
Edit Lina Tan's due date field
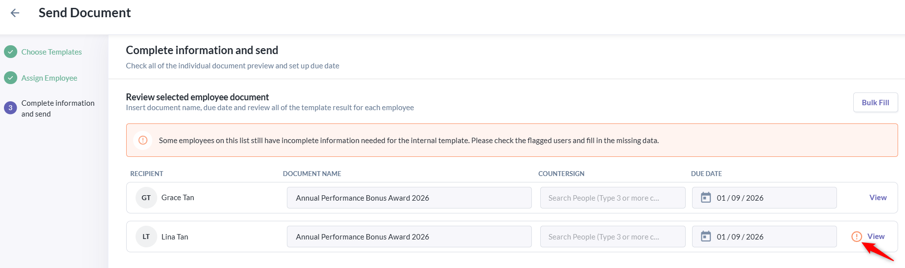pos(764,237)
